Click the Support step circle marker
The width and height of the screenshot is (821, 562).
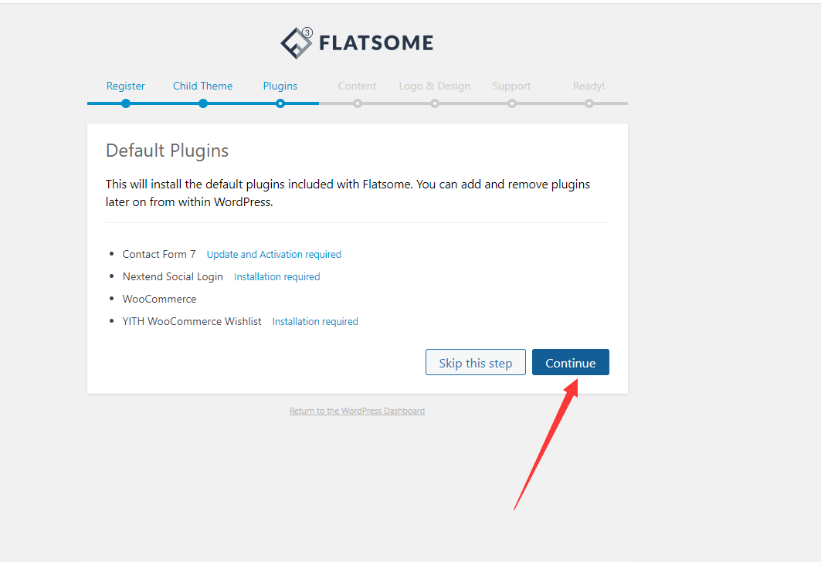[512, 103]
